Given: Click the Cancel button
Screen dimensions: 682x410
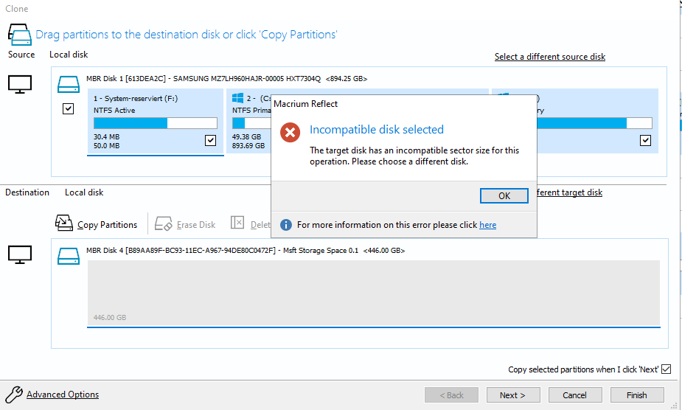Looking at the screenshot, I should click(x=575, y=395).
